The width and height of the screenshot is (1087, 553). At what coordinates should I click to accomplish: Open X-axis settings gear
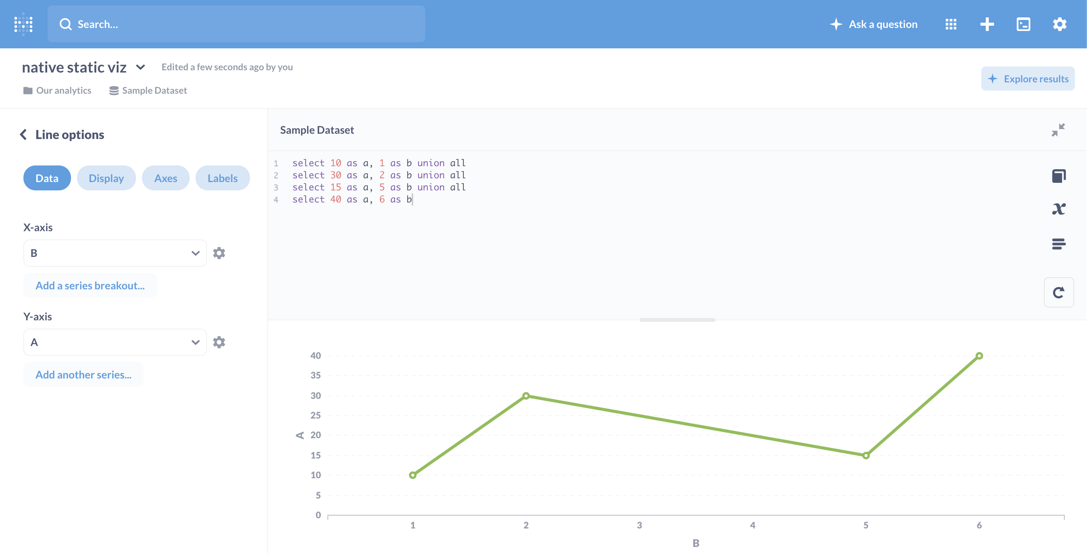point(219,252)
